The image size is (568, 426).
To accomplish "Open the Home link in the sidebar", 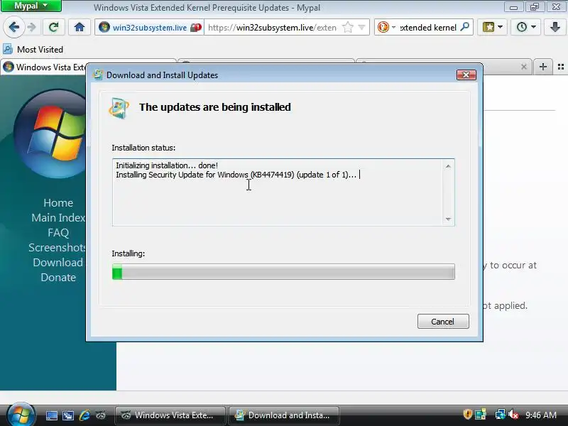I will click(x=58, y=203).
